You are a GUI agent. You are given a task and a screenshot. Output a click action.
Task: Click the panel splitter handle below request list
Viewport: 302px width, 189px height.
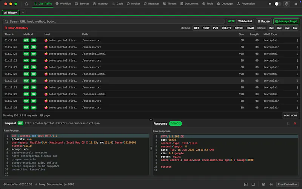pyautogui.click(x=151, y=119)
